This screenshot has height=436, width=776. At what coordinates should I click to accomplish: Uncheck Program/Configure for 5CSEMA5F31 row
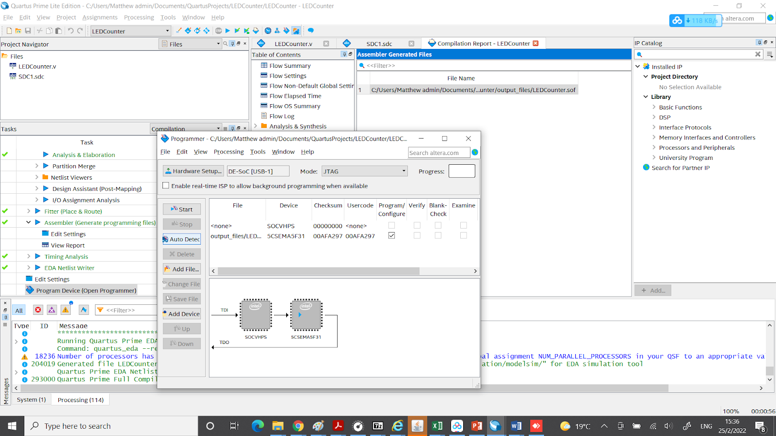391,235
